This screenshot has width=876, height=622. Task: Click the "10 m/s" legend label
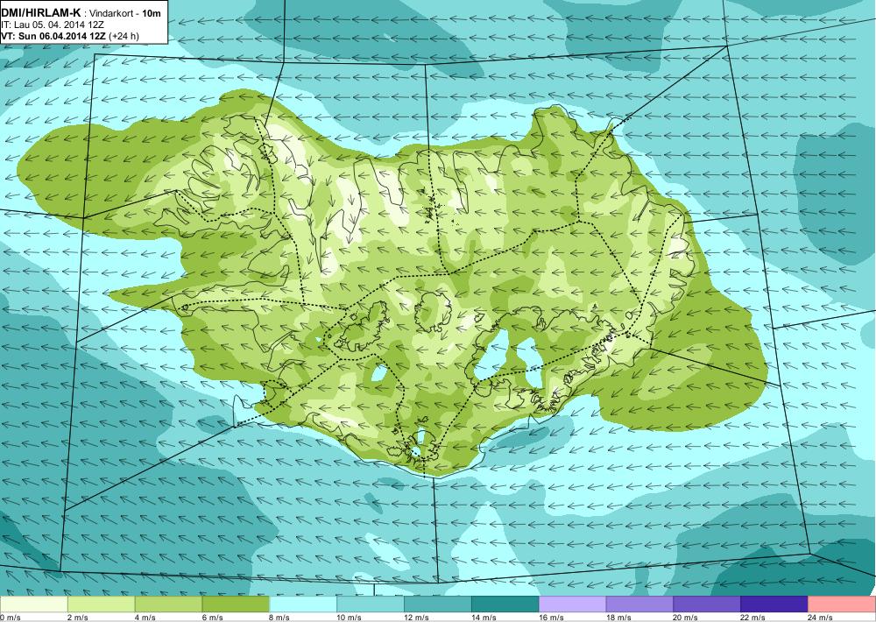coord(350,618)
